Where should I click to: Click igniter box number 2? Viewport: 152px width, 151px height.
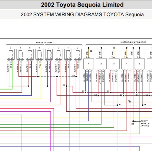(x=101, y=64)
